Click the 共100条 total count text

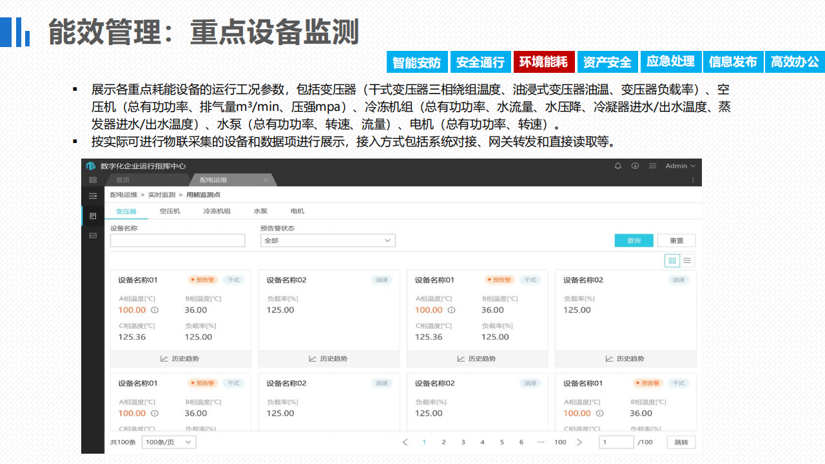(123, 442)
